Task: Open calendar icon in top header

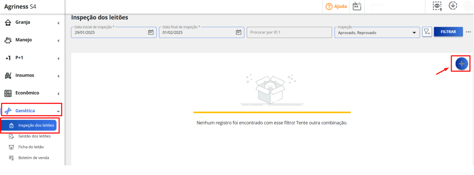Action: point(357,6)
